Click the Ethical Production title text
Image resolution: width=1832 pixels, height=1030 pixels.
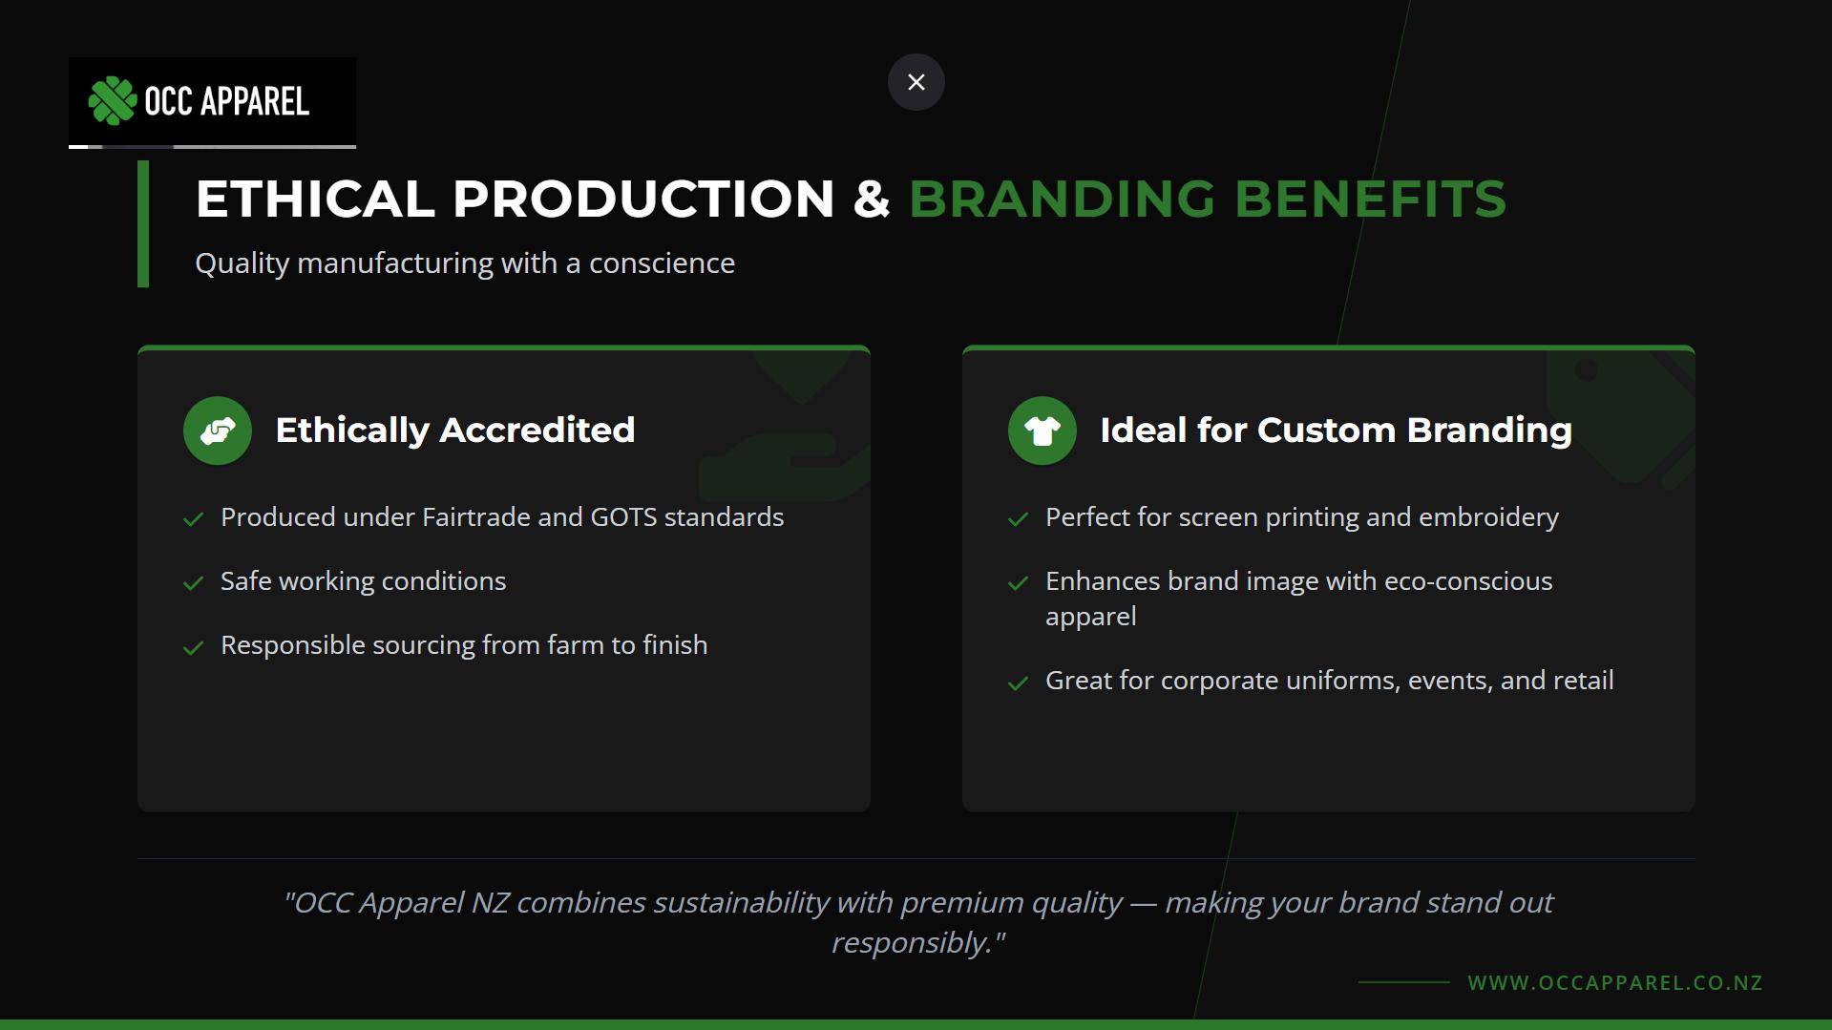click(516, 199)
